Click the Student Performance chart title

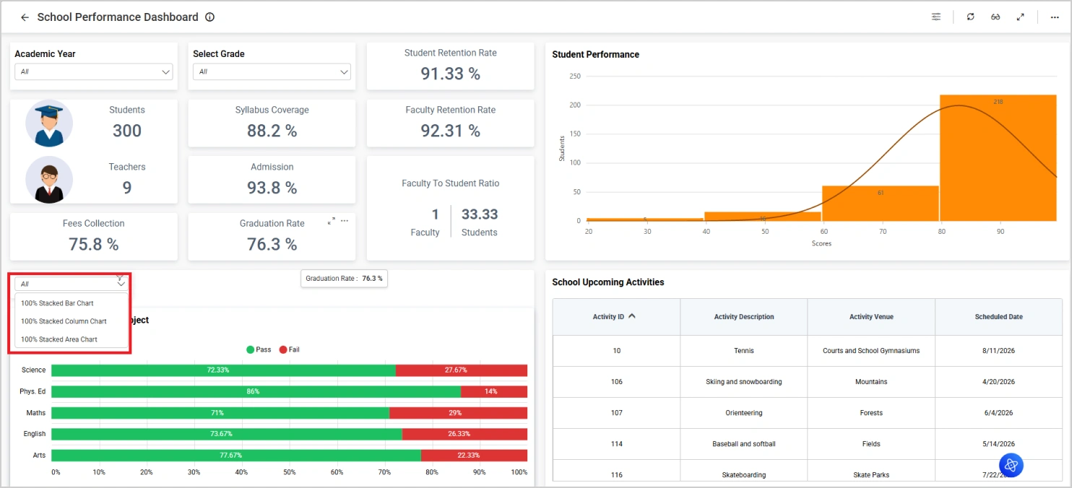(595, 54)
